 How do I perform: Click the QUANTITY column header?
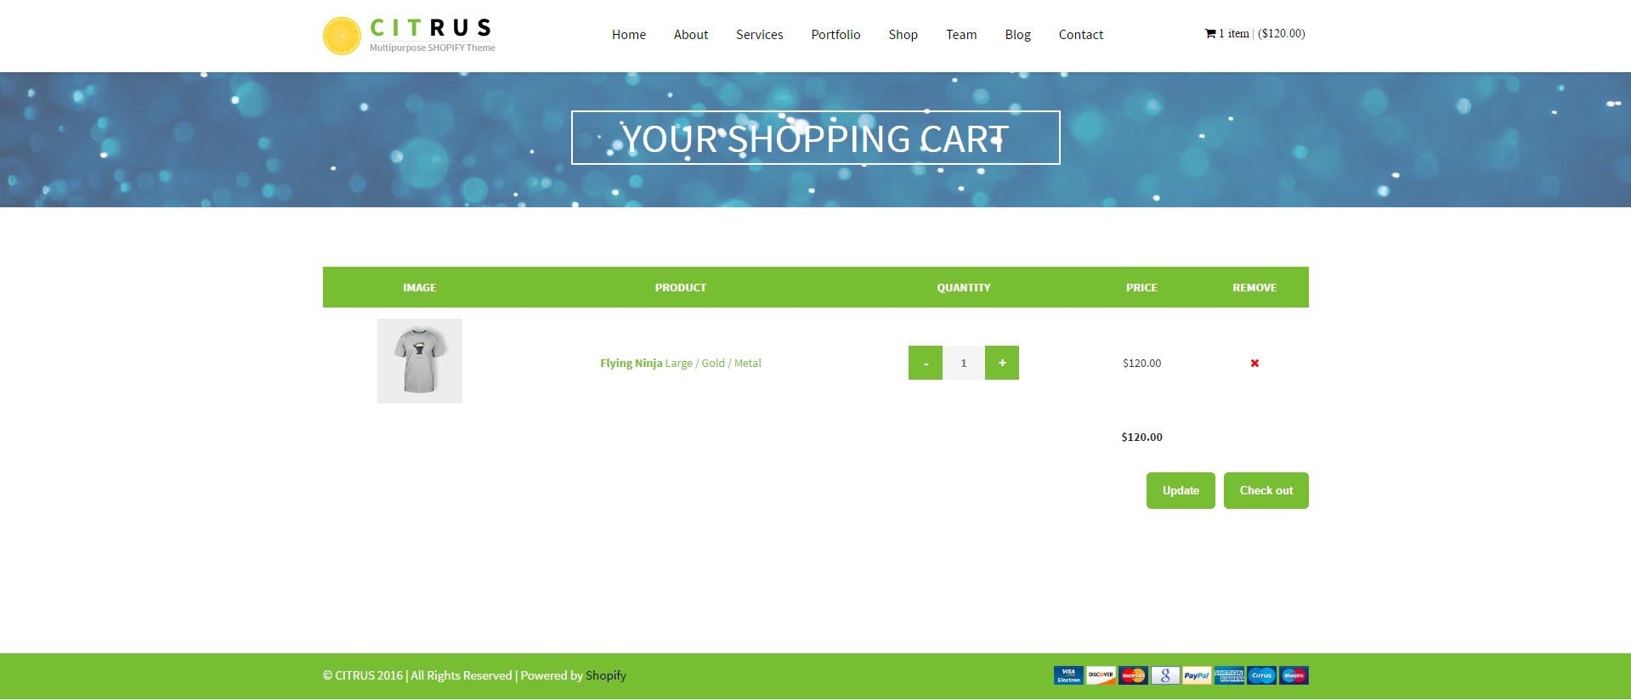tap(964, 287)
